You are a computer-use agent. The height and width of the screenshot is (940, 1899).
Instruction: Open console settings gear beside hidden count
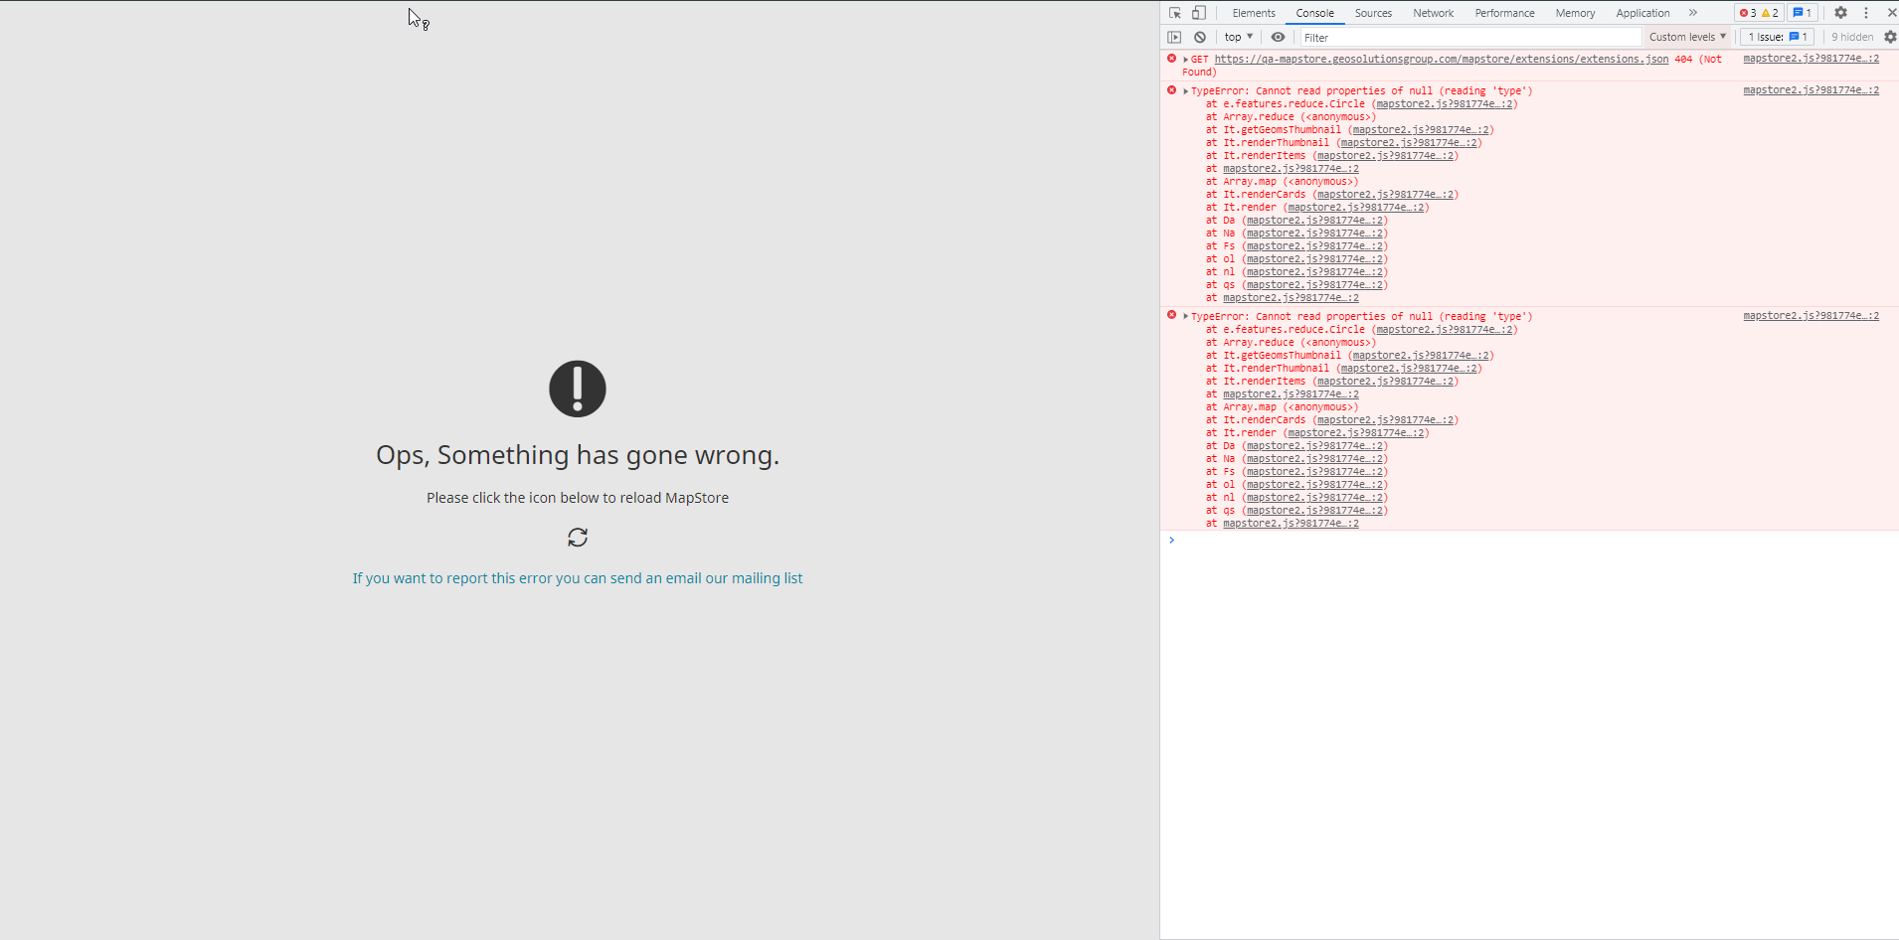1890,37
